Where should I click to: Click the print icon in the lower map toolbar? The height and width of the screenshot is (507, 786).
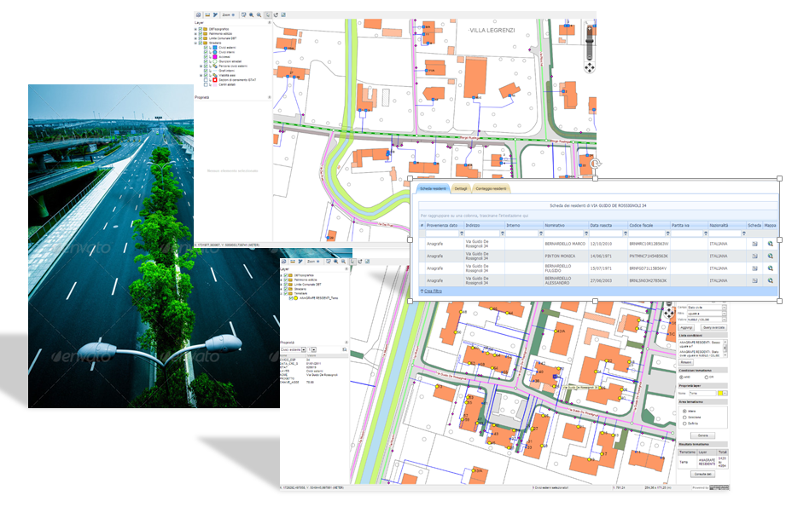tap(283, 262)
